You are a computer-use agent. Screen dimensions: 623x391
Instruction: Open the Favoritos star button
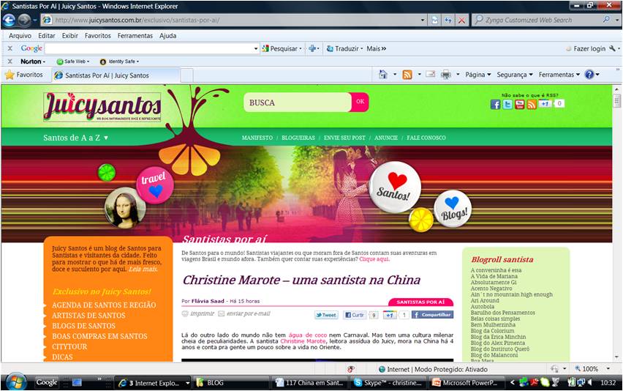(24, 75)
